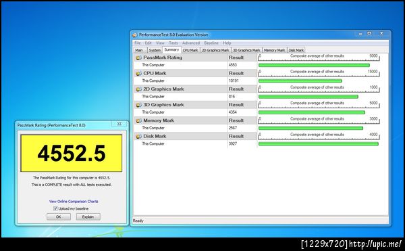Click the COMPLETE result message text
Screen dimensions: 405x251
click(x=72, y=185)
